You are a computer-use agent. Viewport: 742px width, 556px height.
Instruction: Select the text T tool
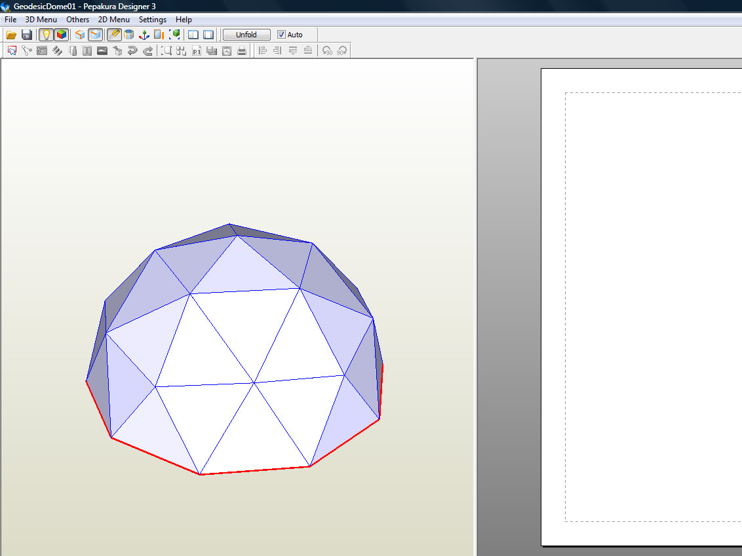[87, 50]
